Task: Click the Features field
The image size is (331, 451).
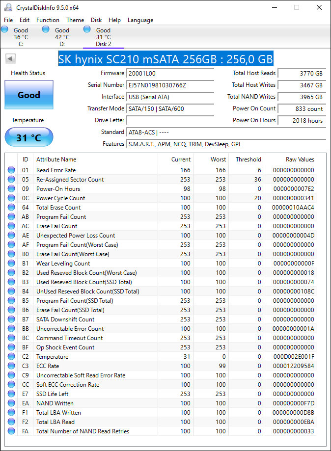Action: [226, 144]
